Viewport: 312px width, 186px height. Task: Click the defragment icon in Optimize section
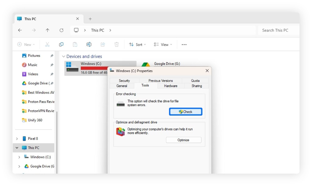point(120,131)
